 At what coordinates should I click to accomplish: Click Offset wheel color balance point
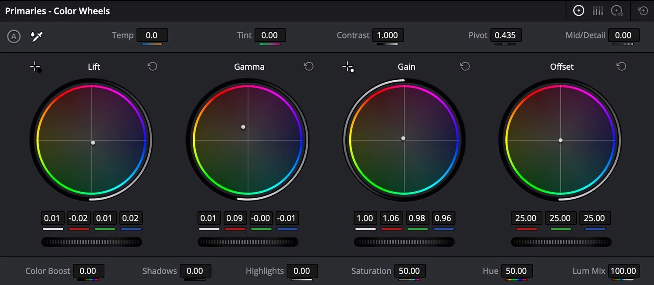560,140
